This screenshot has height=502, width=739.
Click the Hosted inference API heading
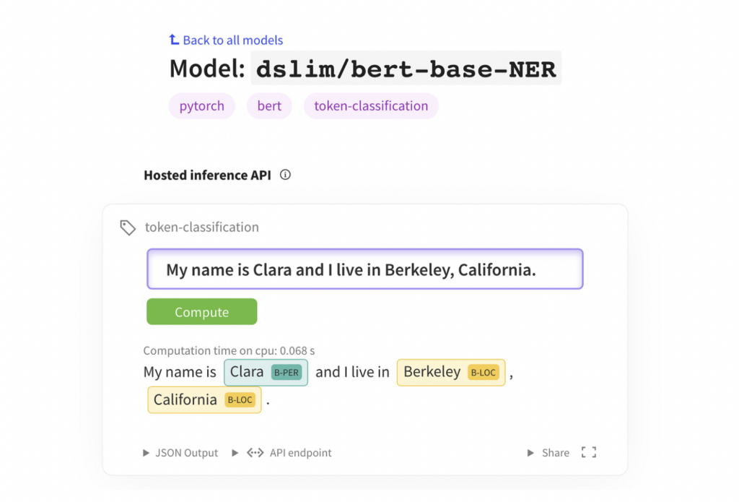point(207,175)
